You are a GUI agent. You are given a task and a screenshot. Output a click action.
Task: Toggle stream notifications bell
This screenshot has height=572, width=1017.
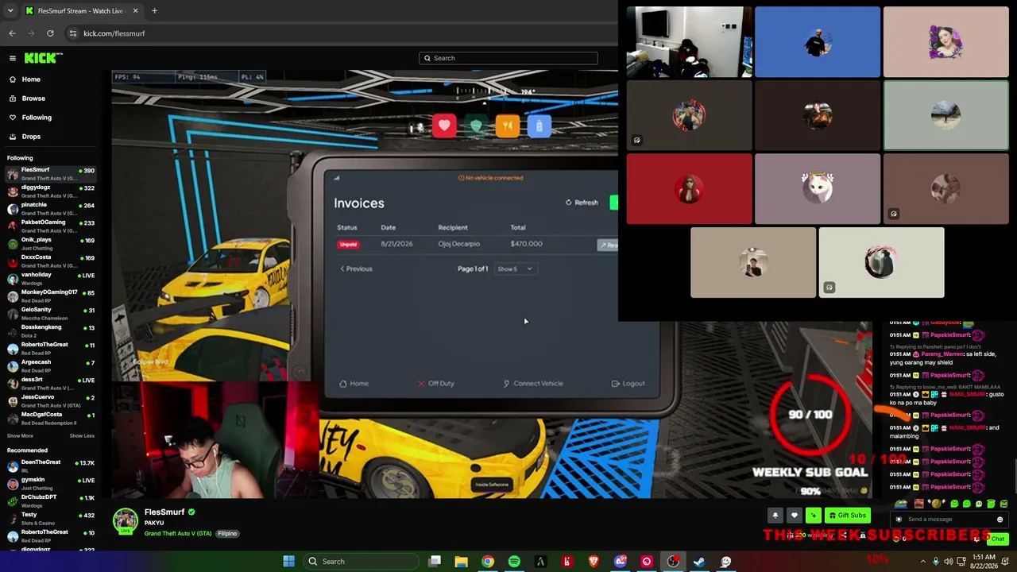click(x=775, y=516)
